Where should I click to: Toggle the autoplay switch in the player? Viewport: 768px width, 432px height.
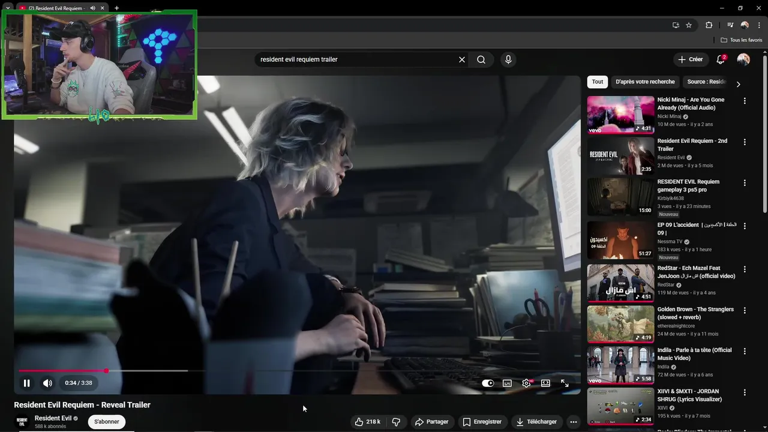click(x=488, y=383)
